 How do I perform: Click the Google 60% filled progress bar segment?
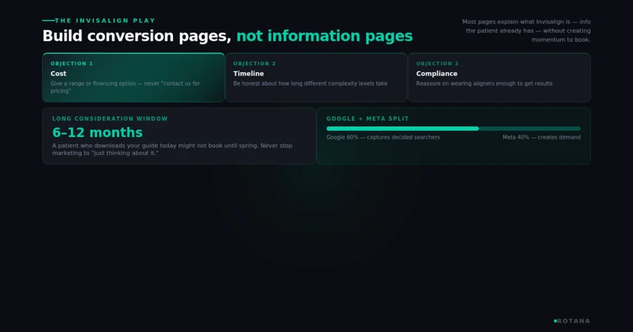[402, 128]
